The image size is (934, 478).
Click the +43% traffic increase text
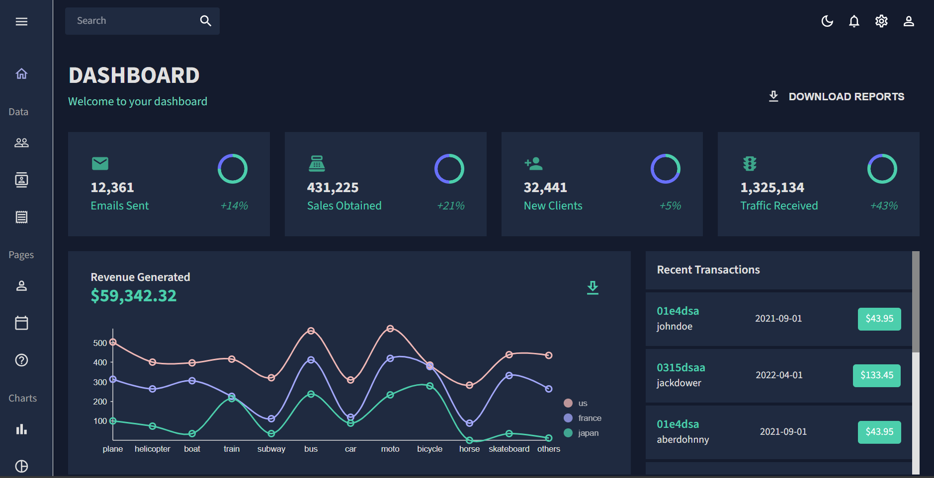[x=884, y=205]
